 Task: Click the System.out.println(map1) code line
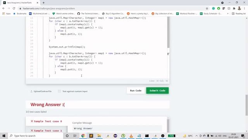tap(67, 47)
